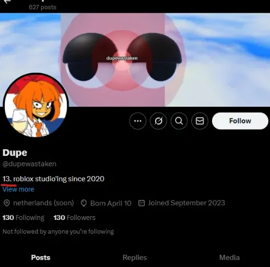Click the Dupe display name
Screen dimensions: 270x267
click(x=15, y=153)
